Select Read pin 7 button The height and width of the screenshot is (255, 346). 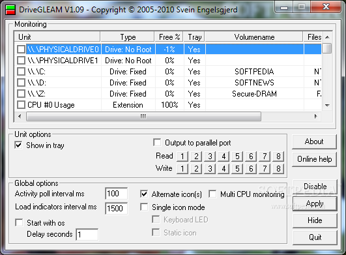pyautogui.click(x=265, y=156)
